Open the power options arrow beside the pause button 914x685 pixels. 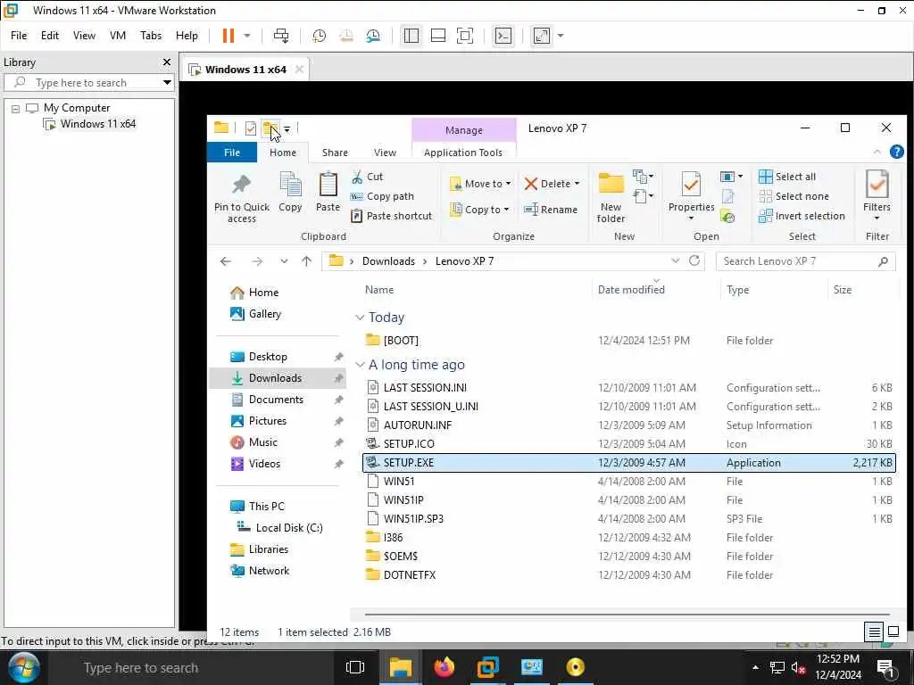click(x=247, y=36)
